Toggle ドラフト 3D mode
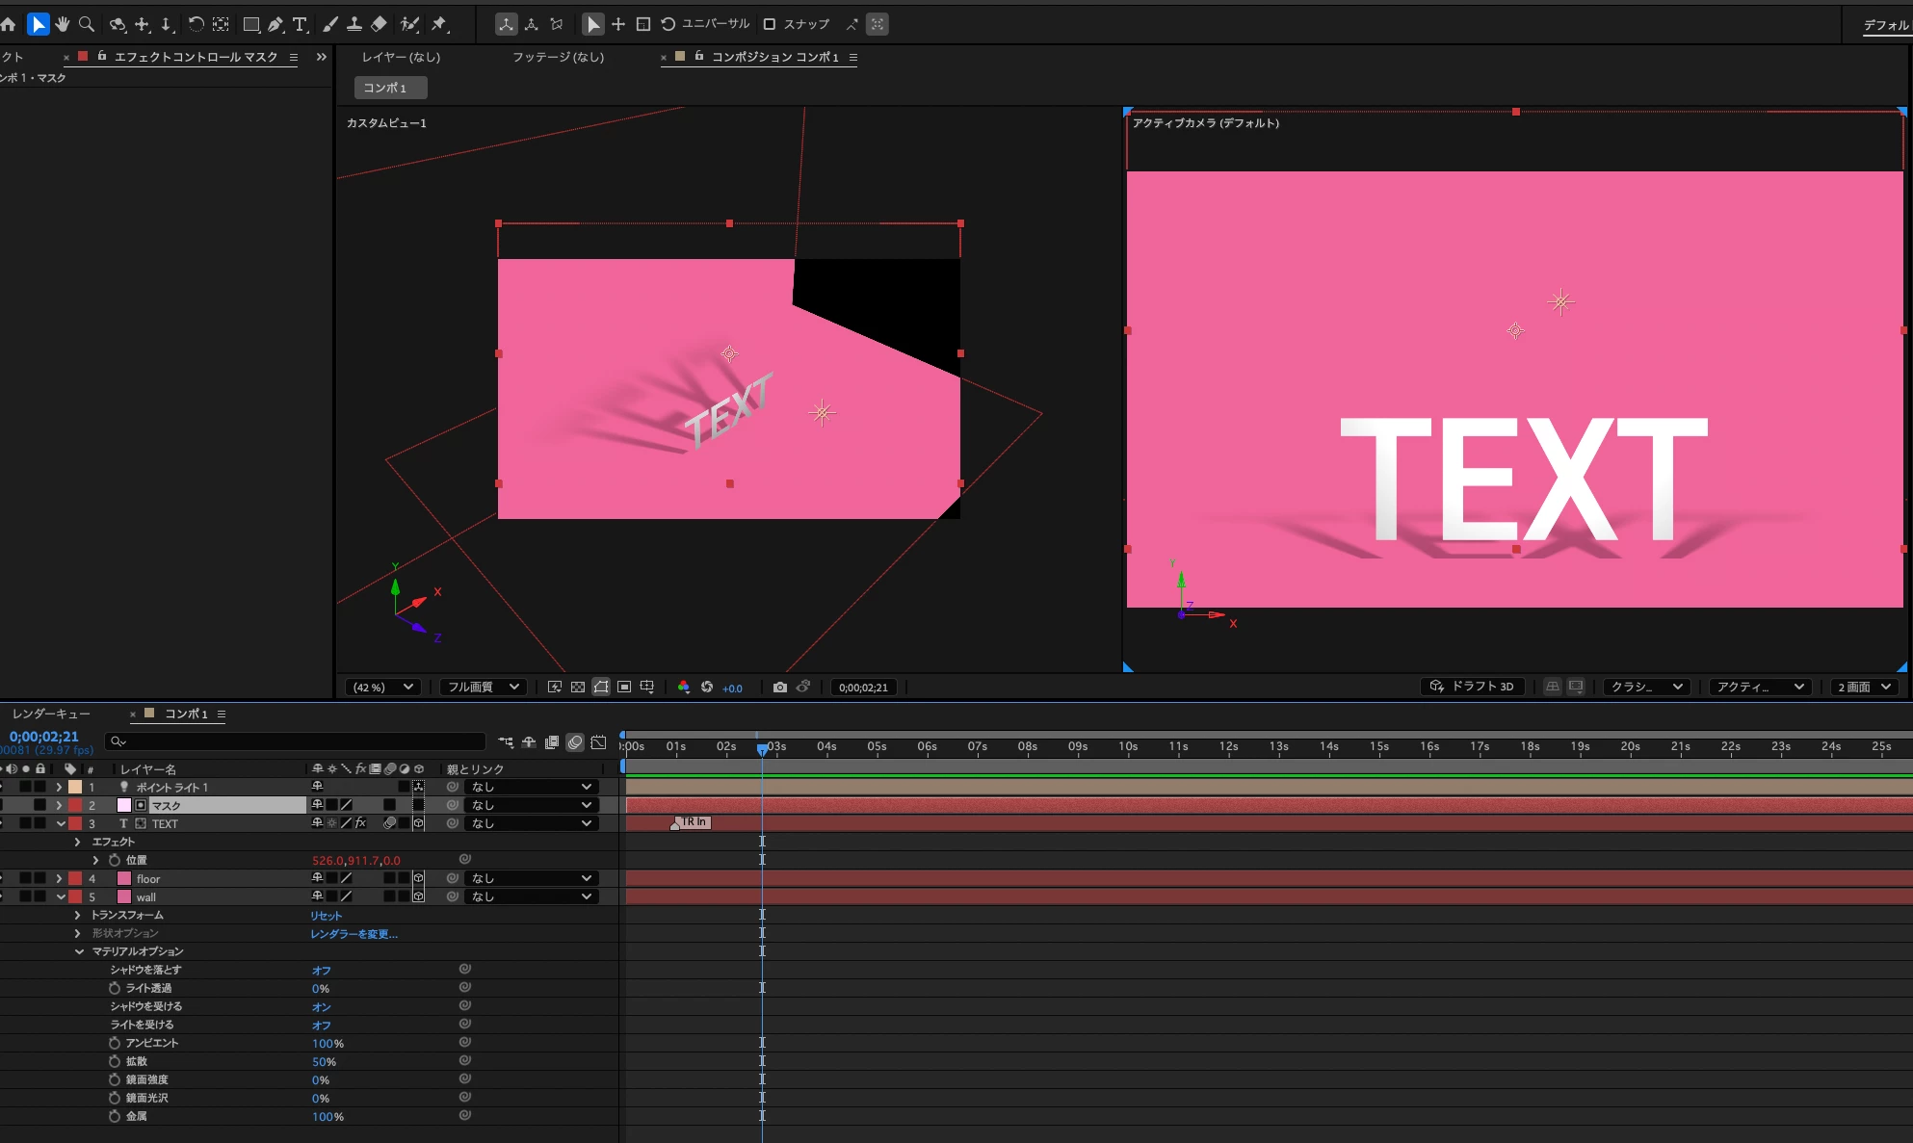1913x1143 pixels. coord(1472,687)
